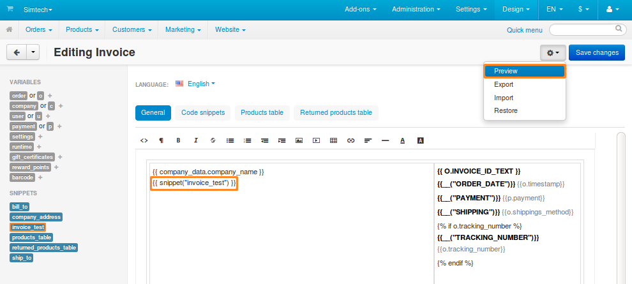Apply strikethrough formatting in editor
Viewport: 632px width, 284px height.
point(213,140)
